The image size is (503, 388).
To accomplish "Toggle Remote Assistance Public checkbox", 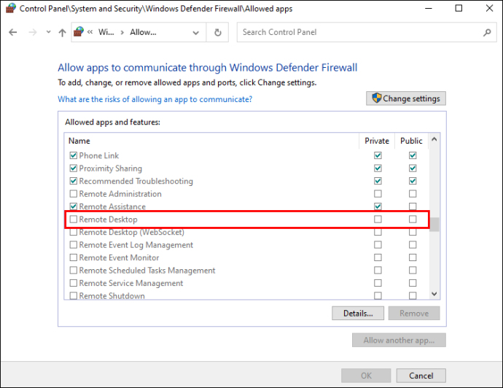I will [x=413, y=206].
